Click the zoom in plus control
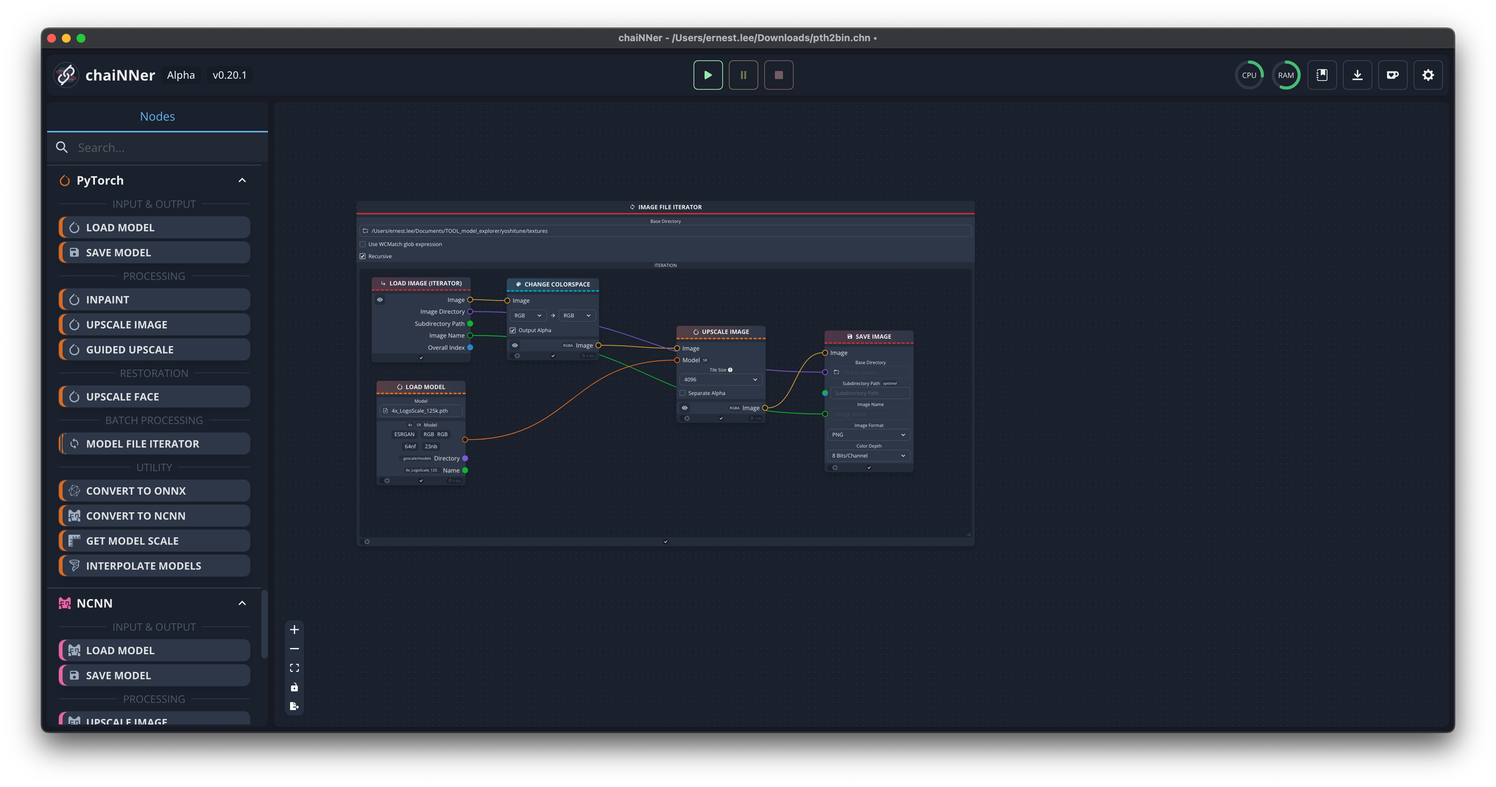The image size is (1496, 787). click(294, 630)
